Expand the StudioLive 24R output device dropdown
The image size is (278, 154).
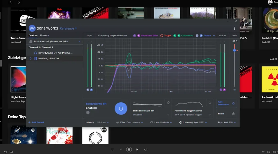[79, 41]
